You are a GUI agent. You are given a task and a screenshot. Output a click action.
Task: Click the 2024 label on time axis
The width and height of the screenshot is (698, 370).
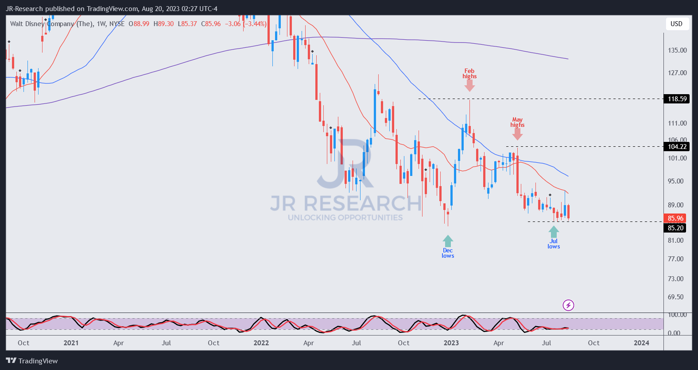pyautogui.click(x=641, y=343)
